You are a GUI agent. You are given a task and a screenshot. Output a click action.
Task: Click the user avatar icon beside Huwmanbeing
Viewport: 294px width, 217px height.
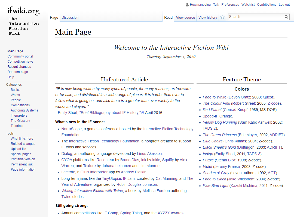[x=187, y=5]
